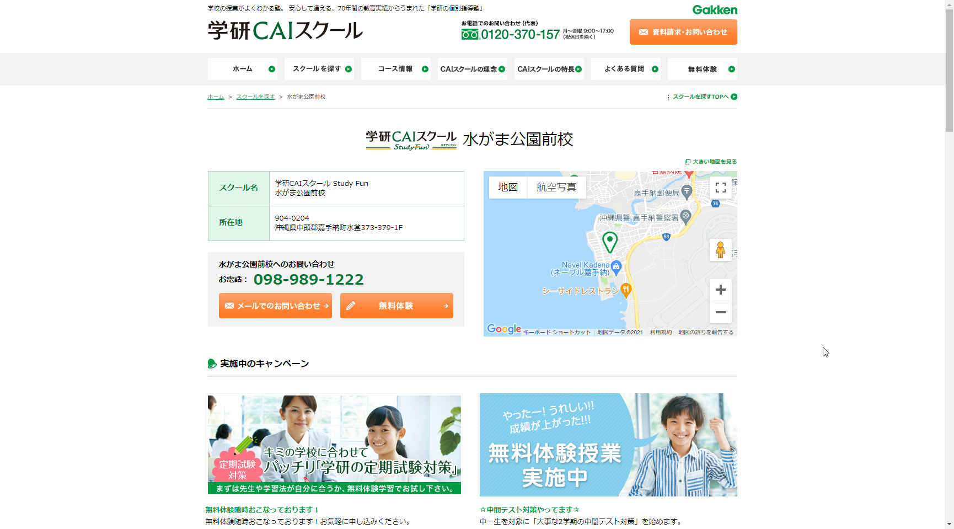Click the シーサイドレストラン restaurant marker
Screen dimensions: 954x529
pyautogui.click(x=625, y=290)
